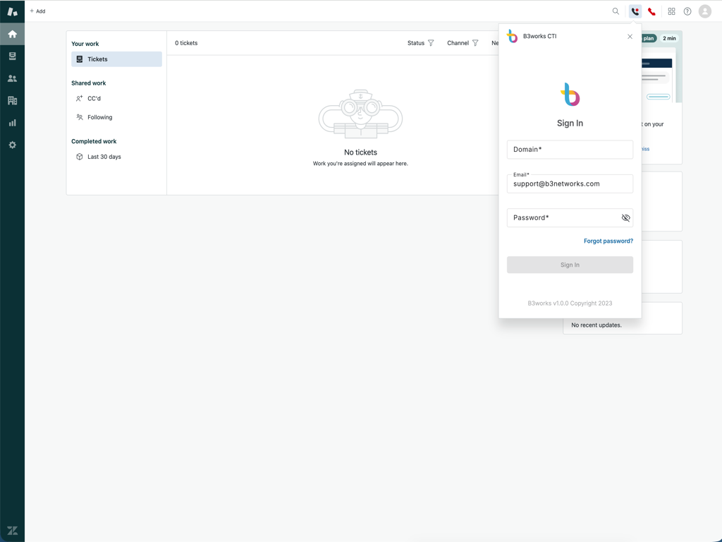The height and width of the screenshot is (542, 722).
Task: Open the Zendesk products grid icon
Action: tap(671, 11)
